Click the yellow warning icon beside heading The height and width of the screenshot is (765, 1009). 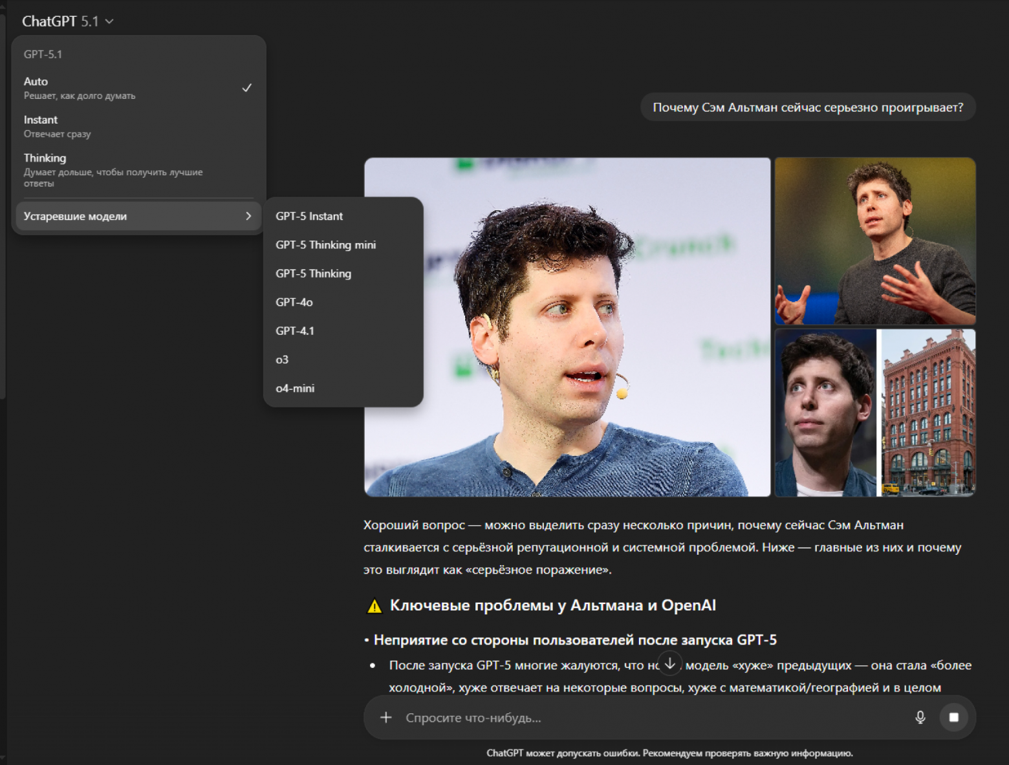(x=374, y=606)
